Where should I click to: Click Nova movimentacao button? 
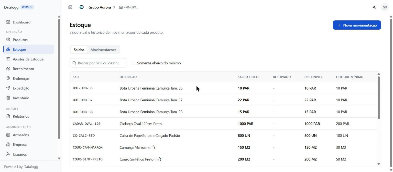click(x=357, y=25)
